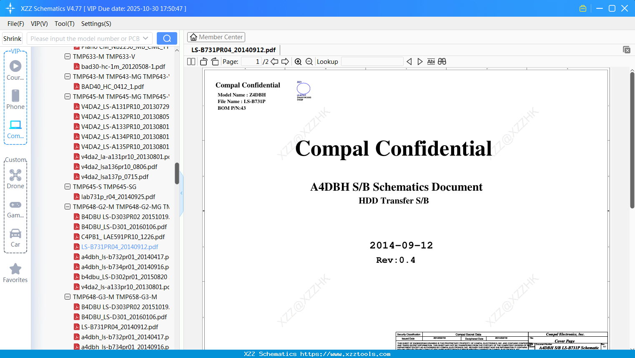This screenshot has height=358, width=635.
Task: Open BAD40_HC_0412_1.pdf
Action: 113,86
